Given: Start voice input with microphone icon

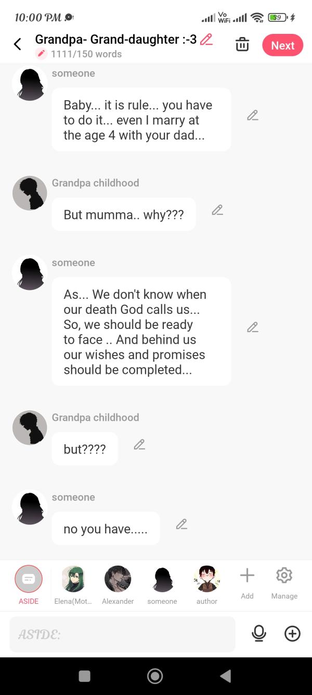Looking at the screenshot, I should [x=258, y=633].
